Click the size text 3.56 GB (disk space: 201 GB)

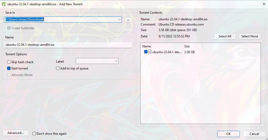point(178,30)
